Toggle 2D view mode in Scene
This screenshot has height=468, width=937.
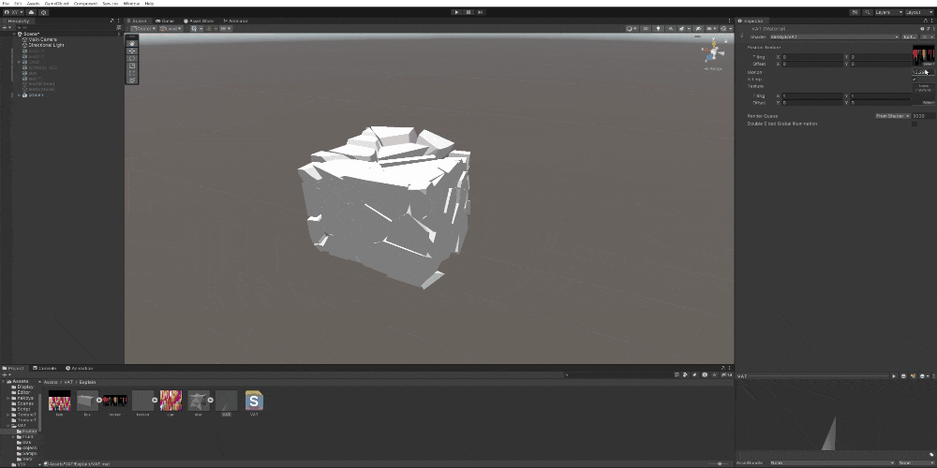click(x=646, y=28)
